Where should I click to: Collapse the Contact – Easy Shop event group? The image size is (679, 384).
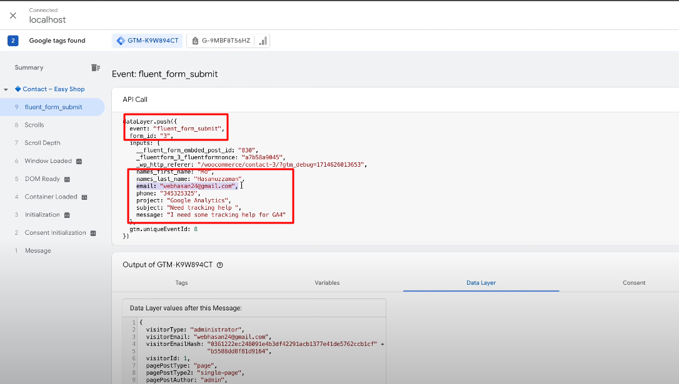[x=6, y=89]
